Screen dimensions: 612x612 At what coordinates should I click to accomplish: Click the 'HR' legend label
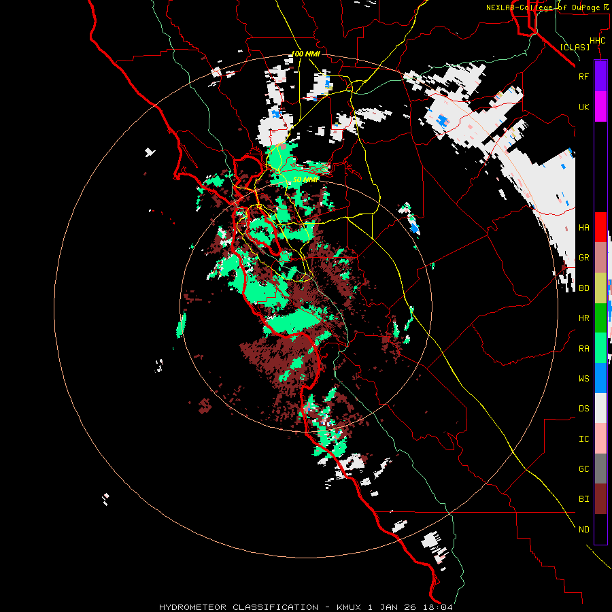(583, 318)
